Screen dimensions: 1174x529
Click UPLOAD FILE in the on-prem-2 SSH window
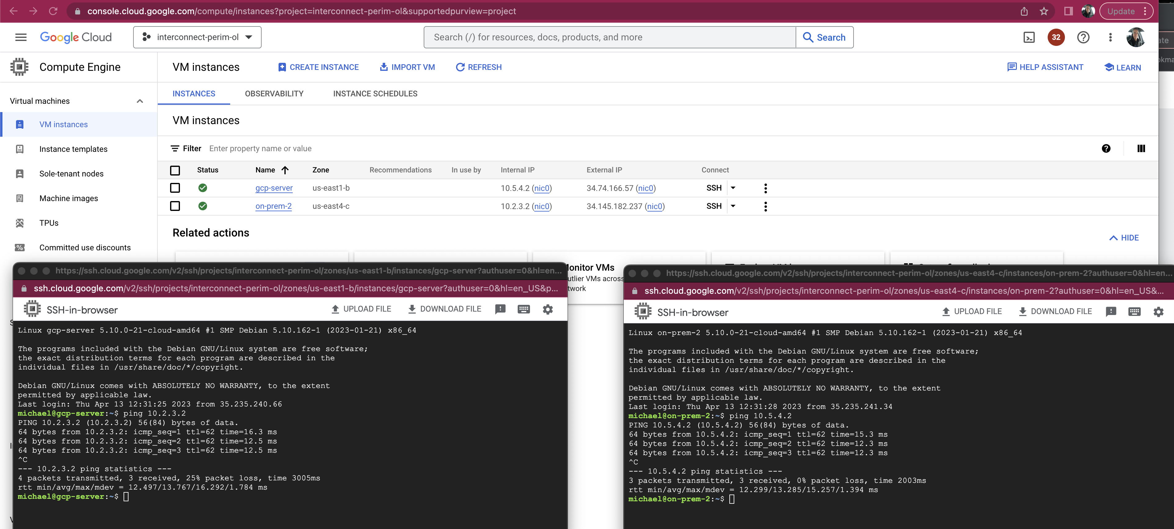[972, 311]
